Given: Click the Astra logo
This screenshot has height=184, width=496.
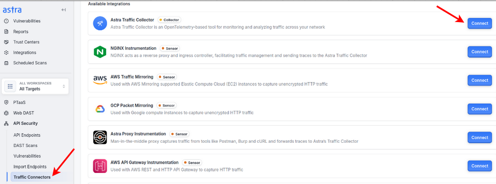Looking at the screenshot, I should point(12,10).
